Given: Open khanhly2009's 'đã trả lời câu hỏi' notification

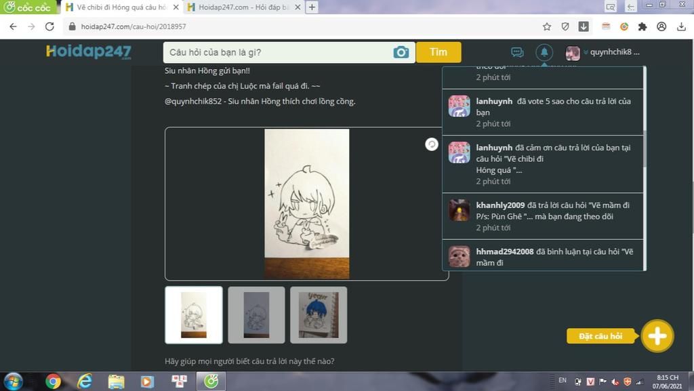Looking at the screenshot, I should [x=543, y=216].
